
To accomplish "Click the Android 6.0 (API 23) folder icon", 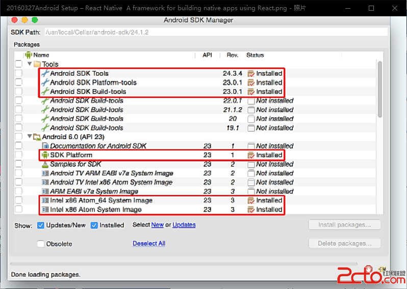I will 37,137.
